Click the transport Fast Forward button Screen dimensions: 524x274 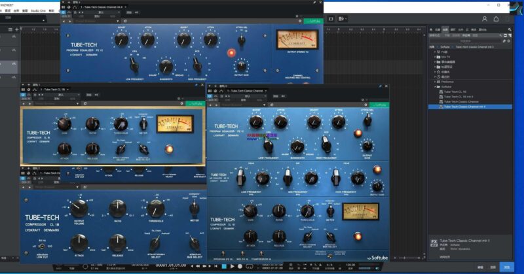click(x=204, y=266)
